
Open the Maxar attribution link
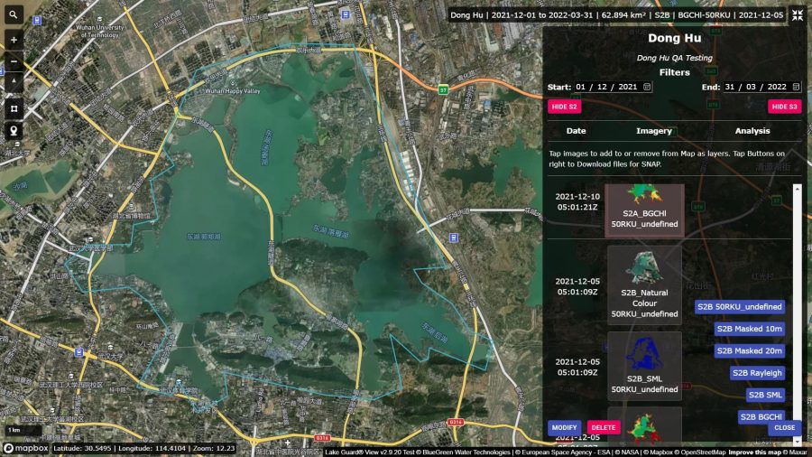pos(794,452)
